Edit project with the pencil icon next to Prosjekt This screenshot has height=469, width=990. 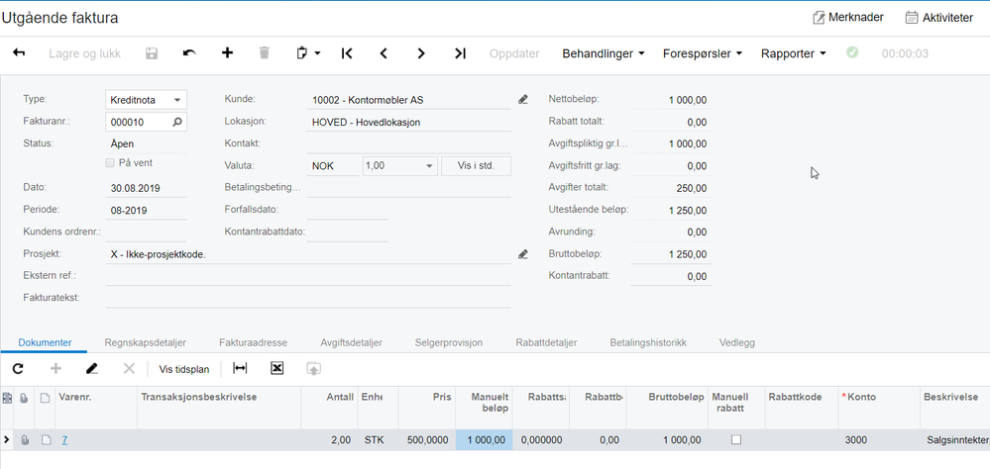(x=522, y=254)
